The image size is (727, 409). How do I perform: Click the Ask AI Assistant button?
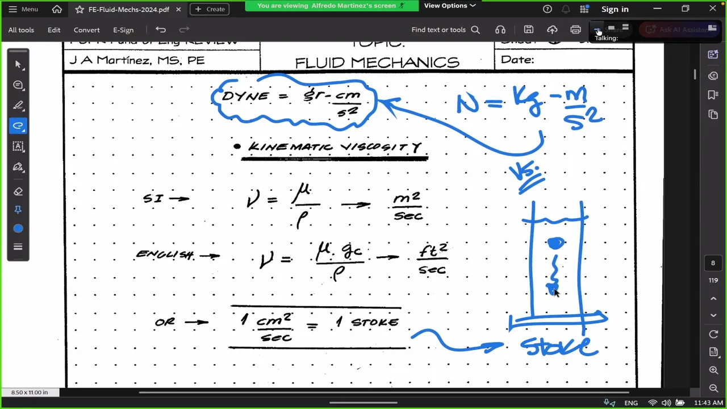679,30
